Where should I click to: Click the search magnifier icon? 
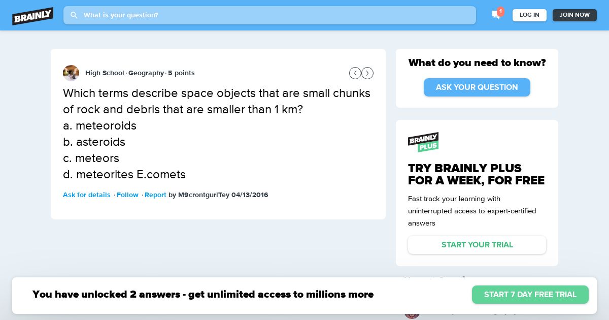[74, 15]
